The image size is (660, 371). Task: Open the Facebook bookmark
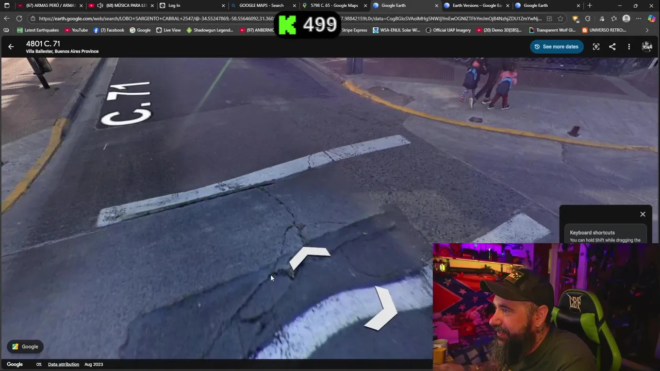(x=109, y=30)
